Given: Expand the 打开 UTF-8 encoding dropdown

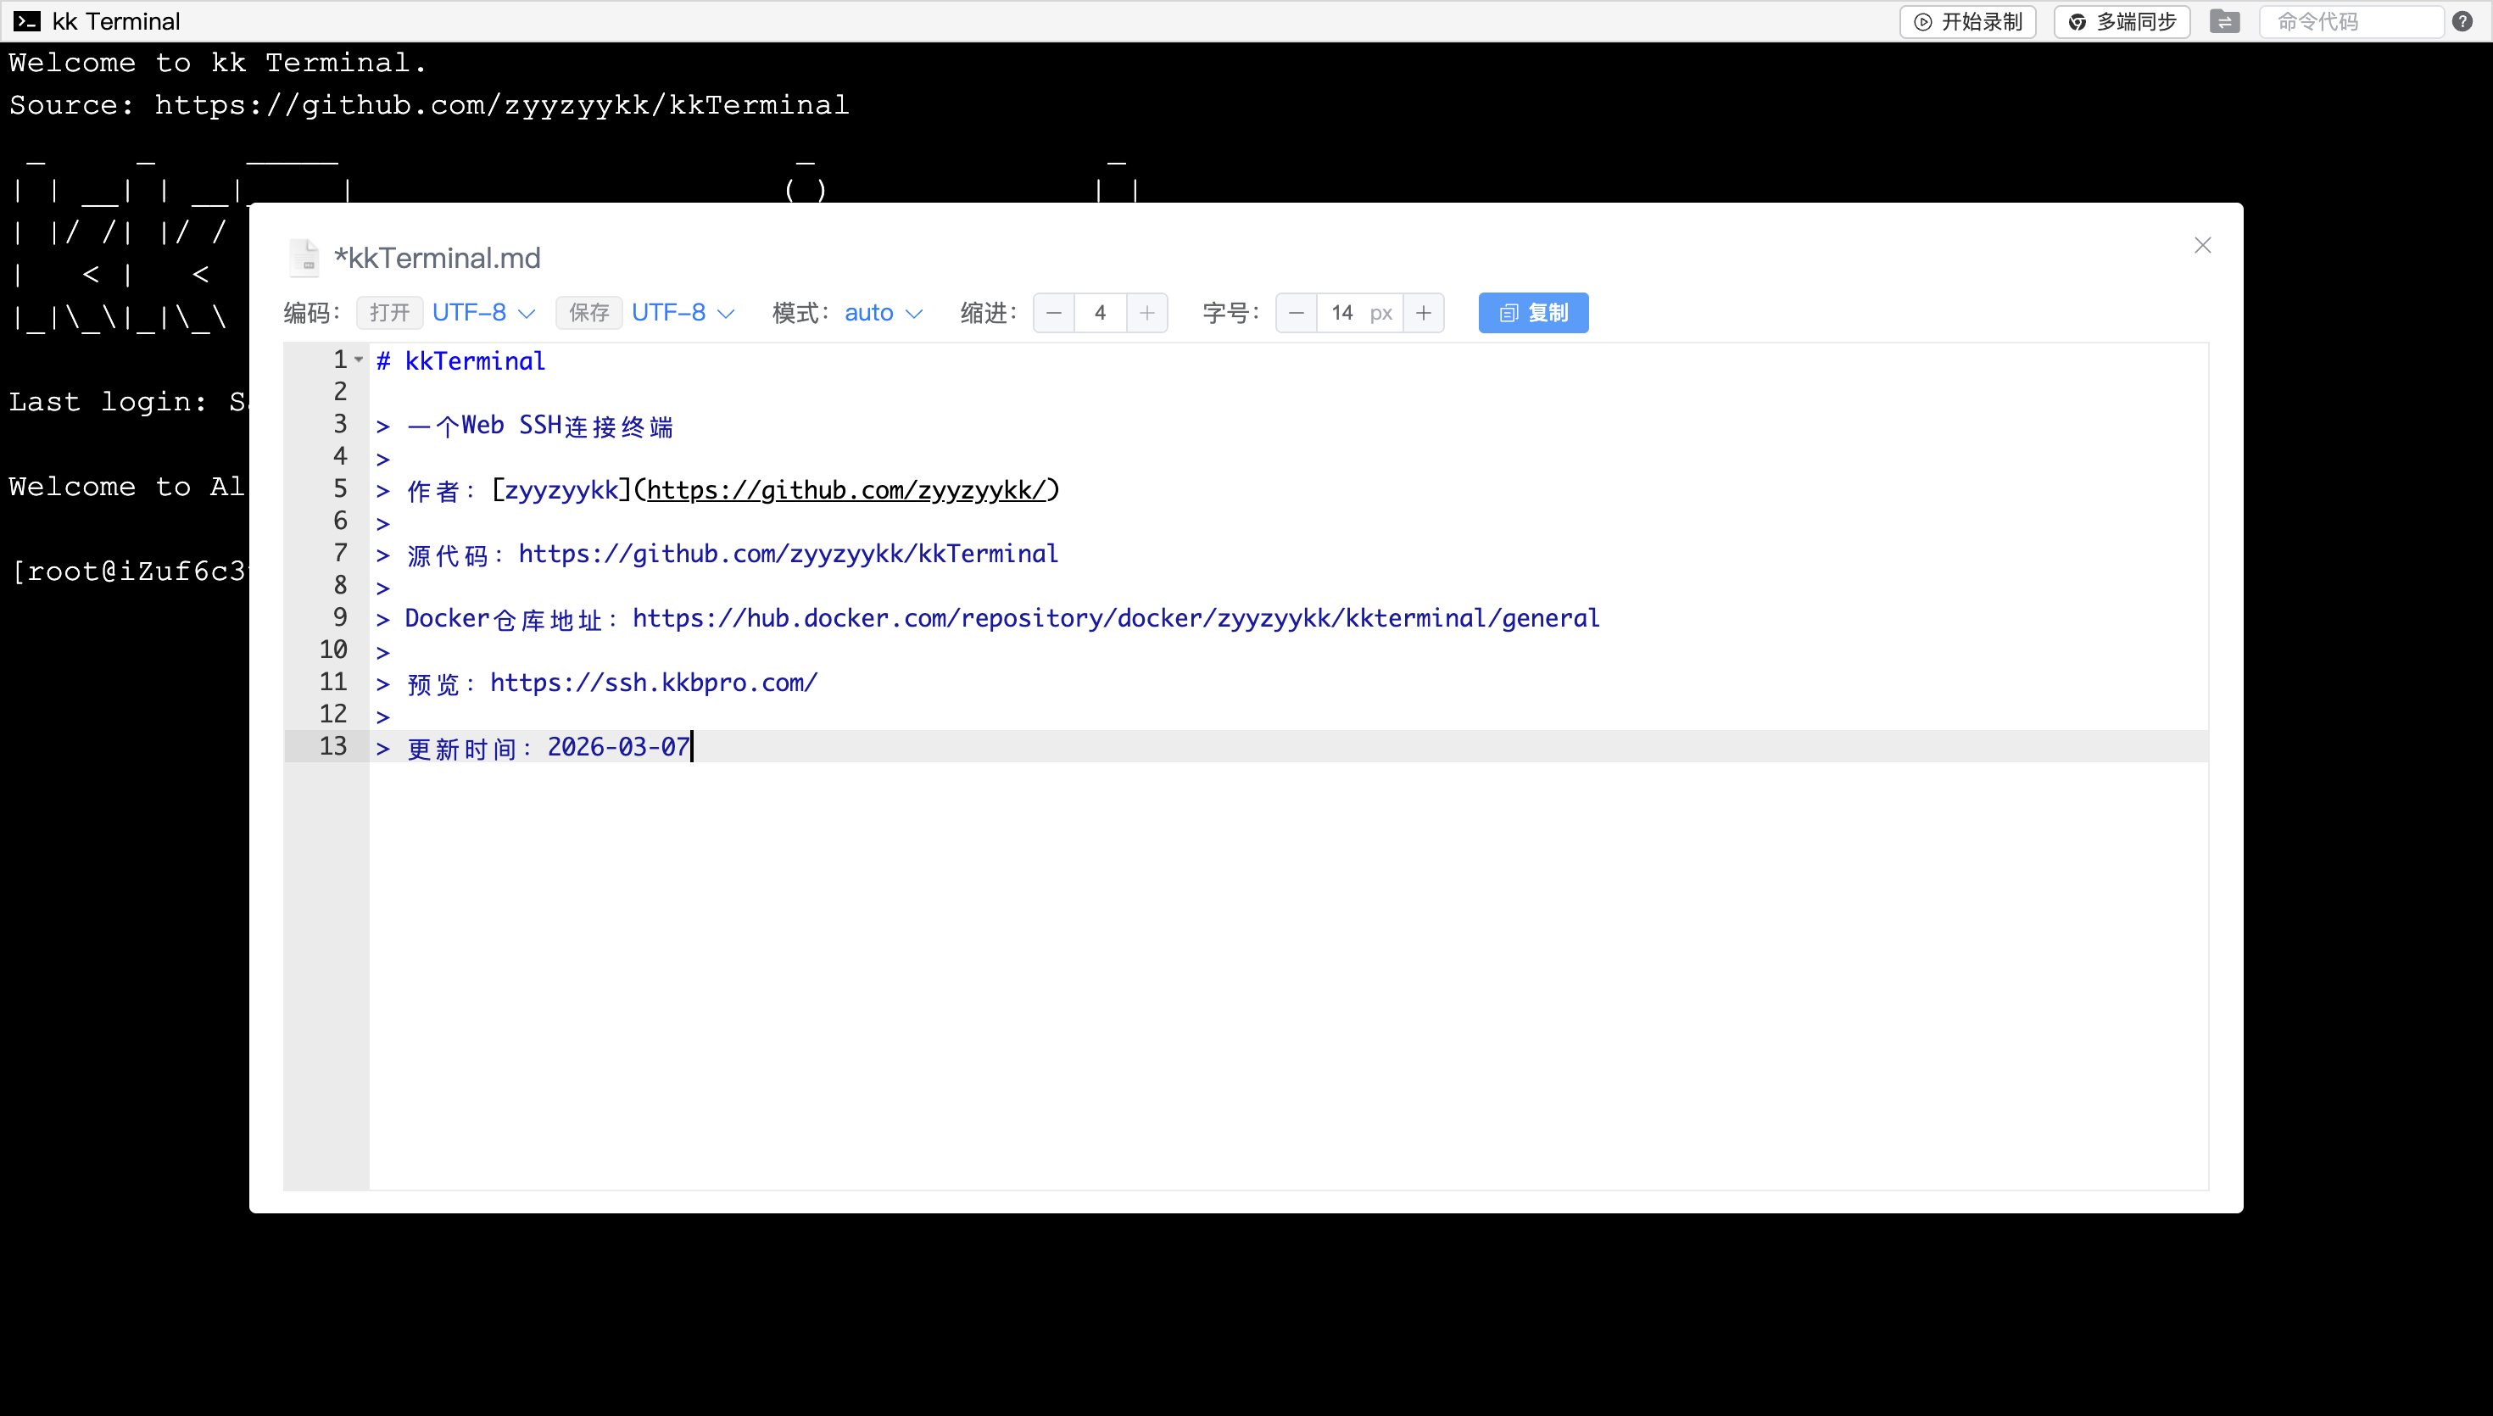Looking at the screenshot, I should (483, 312).
